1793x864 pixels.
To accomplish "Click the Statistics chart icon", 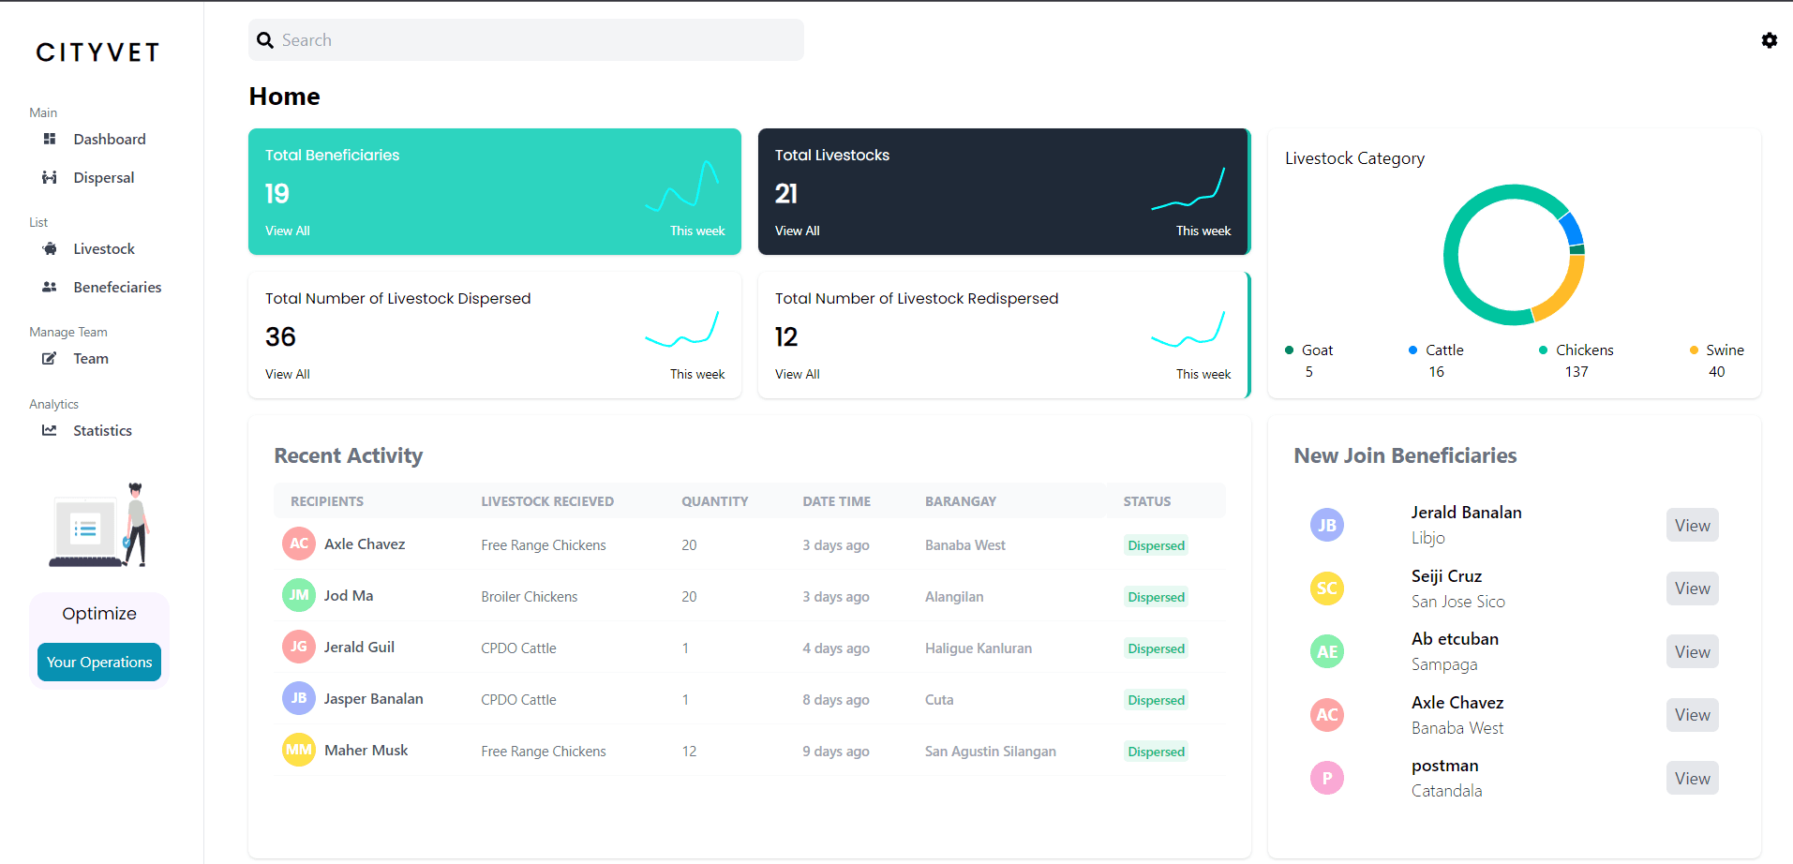I will [x=50, y=430].
